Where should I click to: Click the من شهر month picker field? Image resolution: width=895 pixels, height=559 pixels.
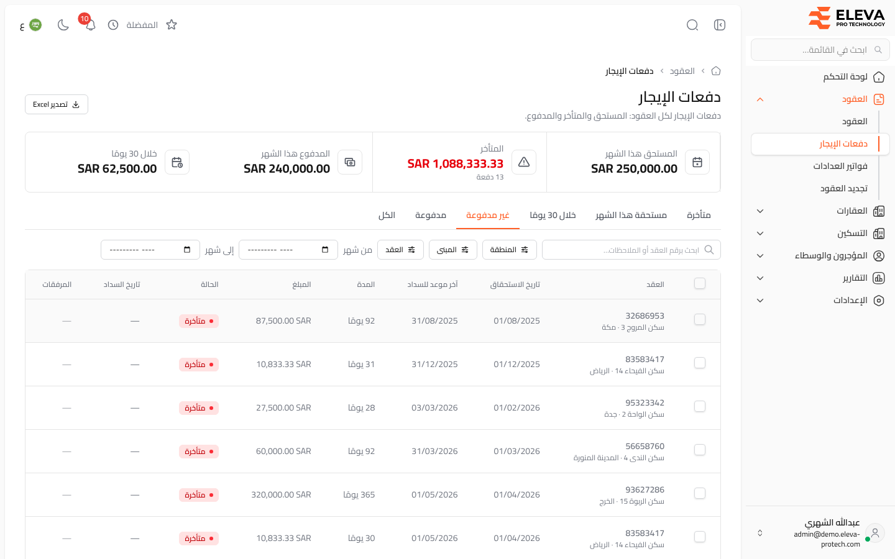coord(288,250)
